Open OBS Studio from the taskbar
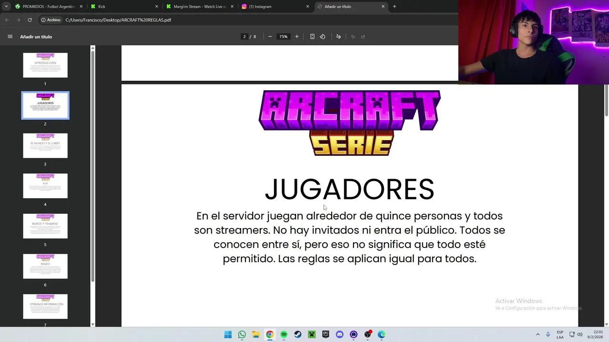 pos(367,334)
